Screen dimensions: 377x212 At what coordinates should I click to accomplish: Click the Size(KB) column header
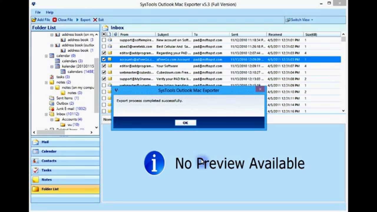[322, 34]
